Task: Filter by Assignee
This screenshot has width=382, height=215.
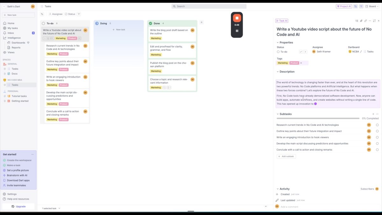Action: point(56,14)
